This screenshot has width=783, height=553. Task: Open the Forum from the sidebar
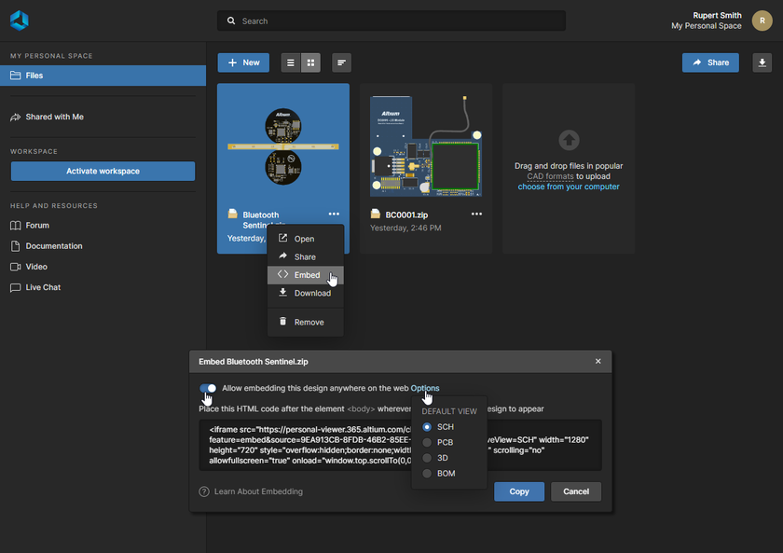[39, 225]
